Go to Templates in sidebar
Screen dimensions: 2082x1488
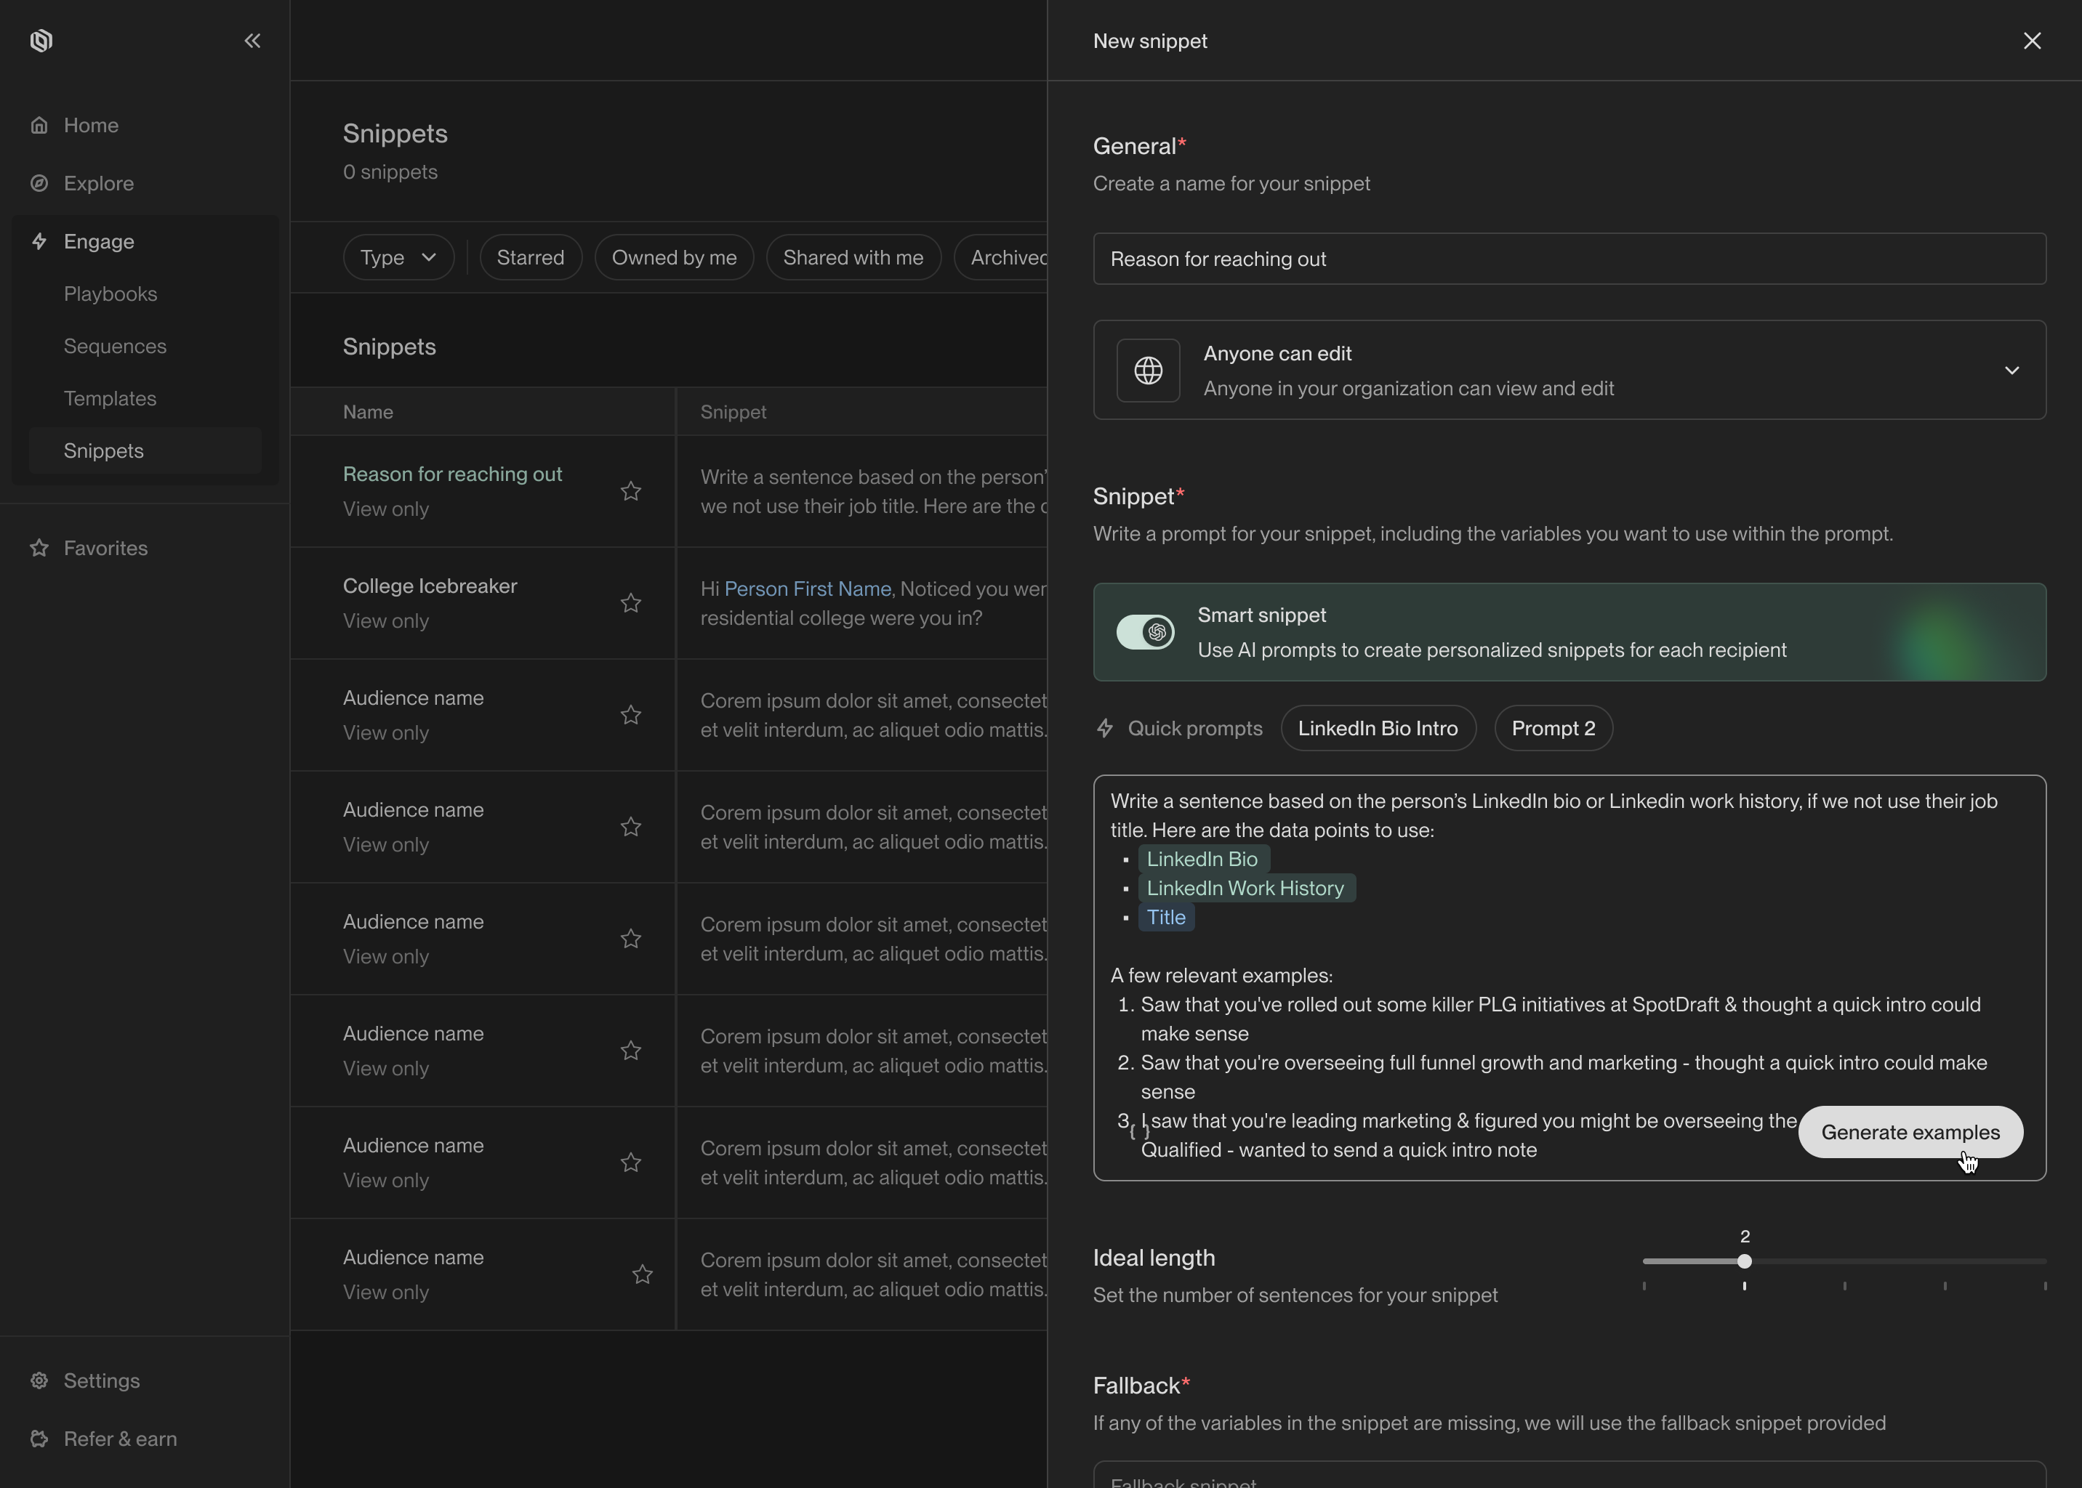(110, 399)
